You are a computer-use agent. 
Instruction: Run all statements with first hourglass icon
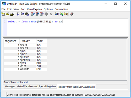click(x=33, y=14)
